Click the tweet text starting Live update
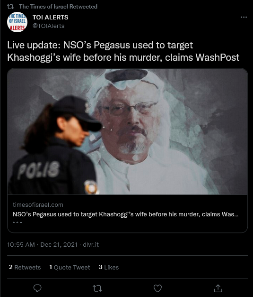This screenshot has height=297, width=253. [x=123, y=51]
